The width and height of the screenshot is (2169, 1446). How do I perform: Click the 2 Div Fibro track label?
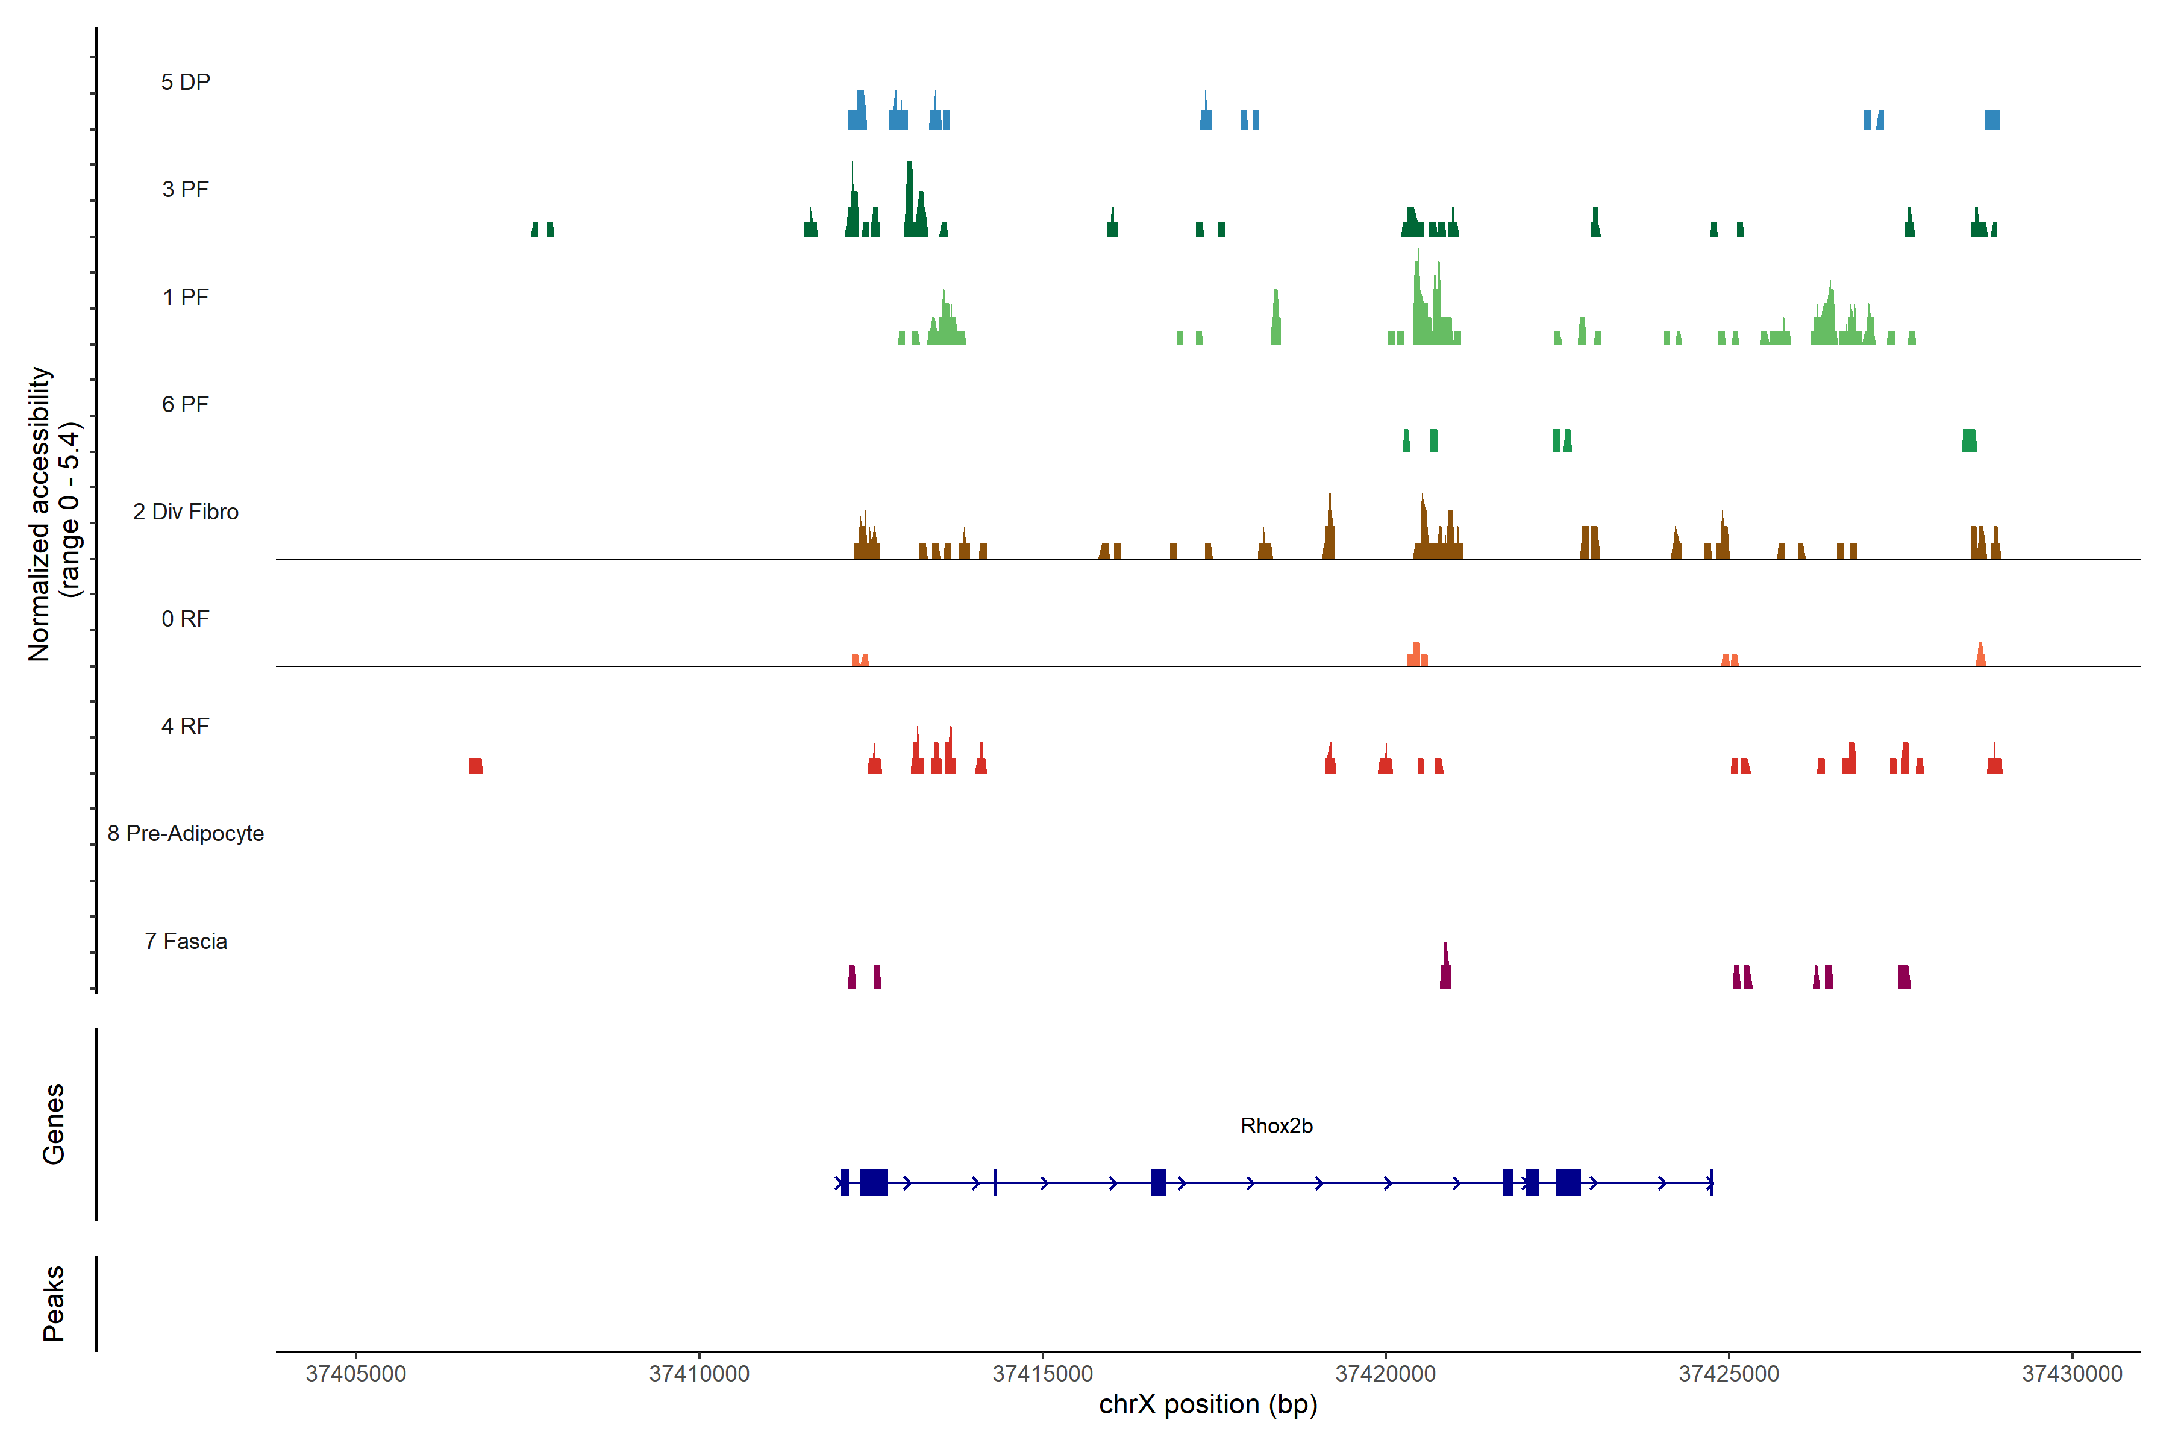pyautogui.click(x=186, y=512)
